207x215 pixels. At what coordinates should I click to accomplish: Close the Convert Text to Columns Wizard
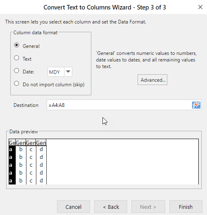tap(200, 7)
